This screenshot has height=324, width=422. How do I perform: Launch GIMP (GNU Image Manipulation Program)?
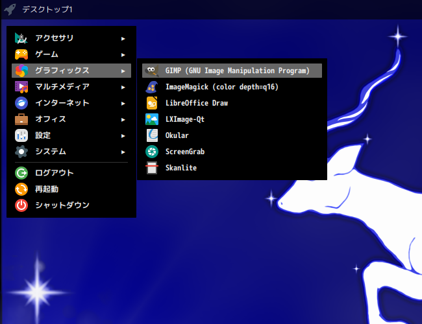pyautogui.click(x=232, y=71)
